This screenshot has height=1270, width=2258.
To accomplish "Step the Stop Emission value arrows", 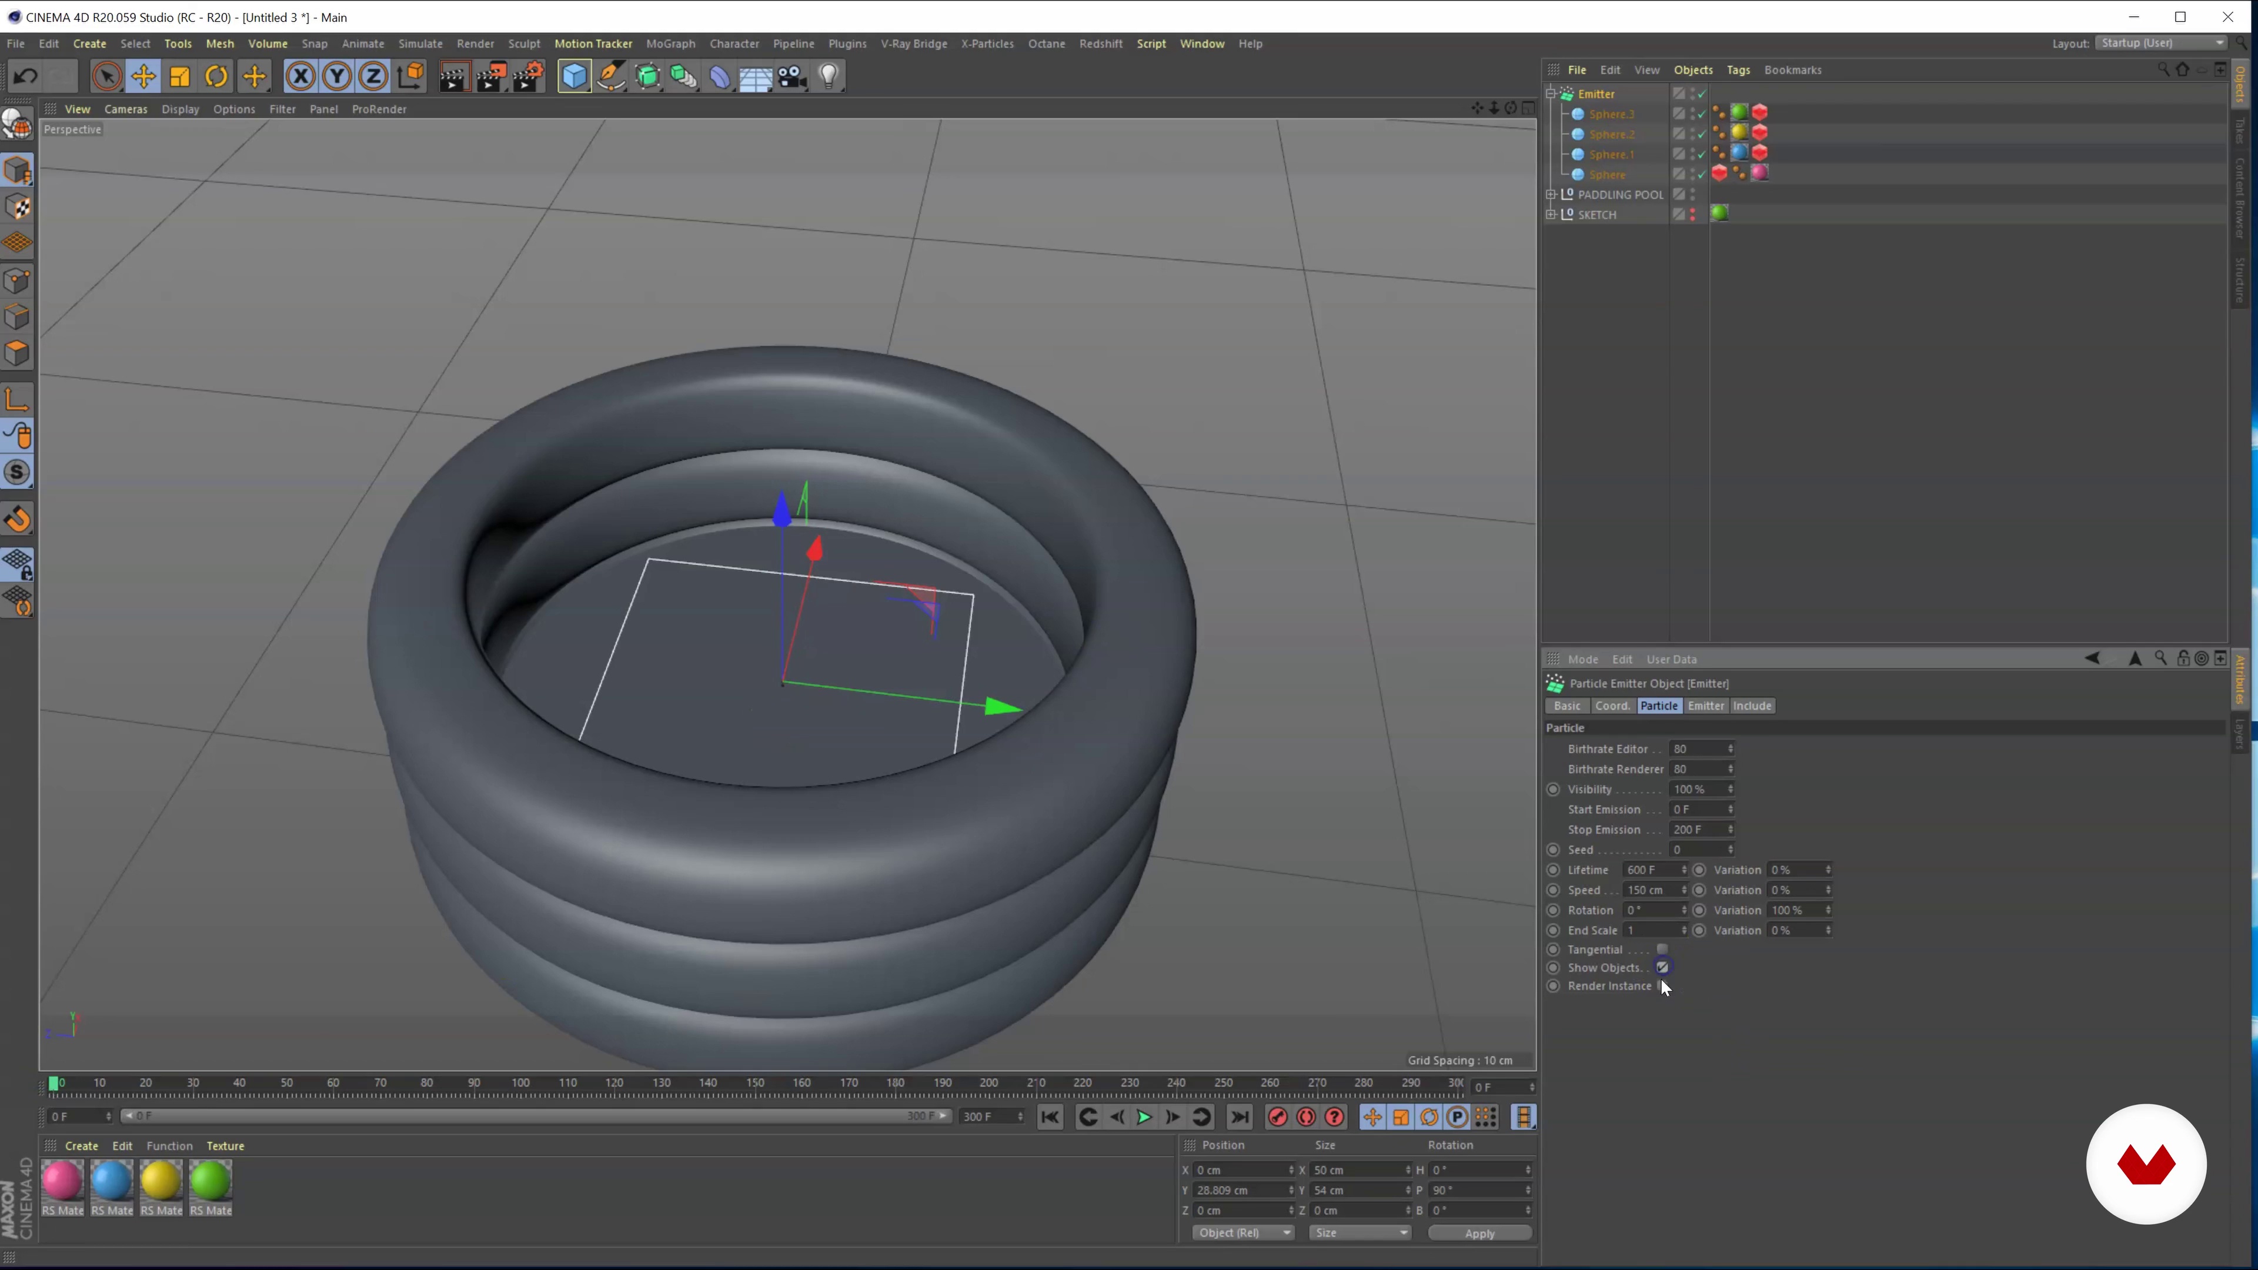I will [1731, 829].
